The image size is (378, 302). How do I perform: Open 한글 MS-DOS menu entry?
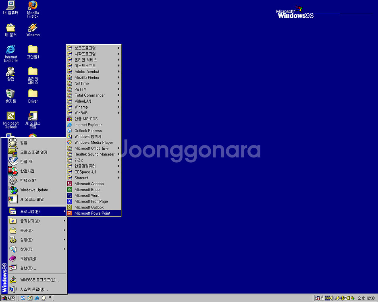[94, 119]
